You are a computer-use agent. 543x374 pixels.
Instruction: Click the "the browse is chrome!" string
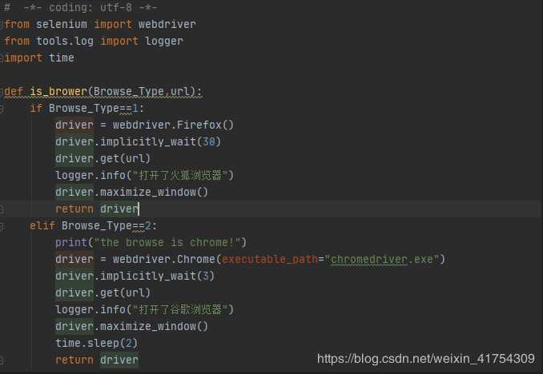167,242
